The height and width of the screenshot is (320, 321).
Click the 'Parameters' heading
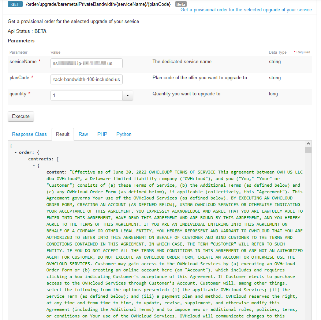tap(21, 41)
